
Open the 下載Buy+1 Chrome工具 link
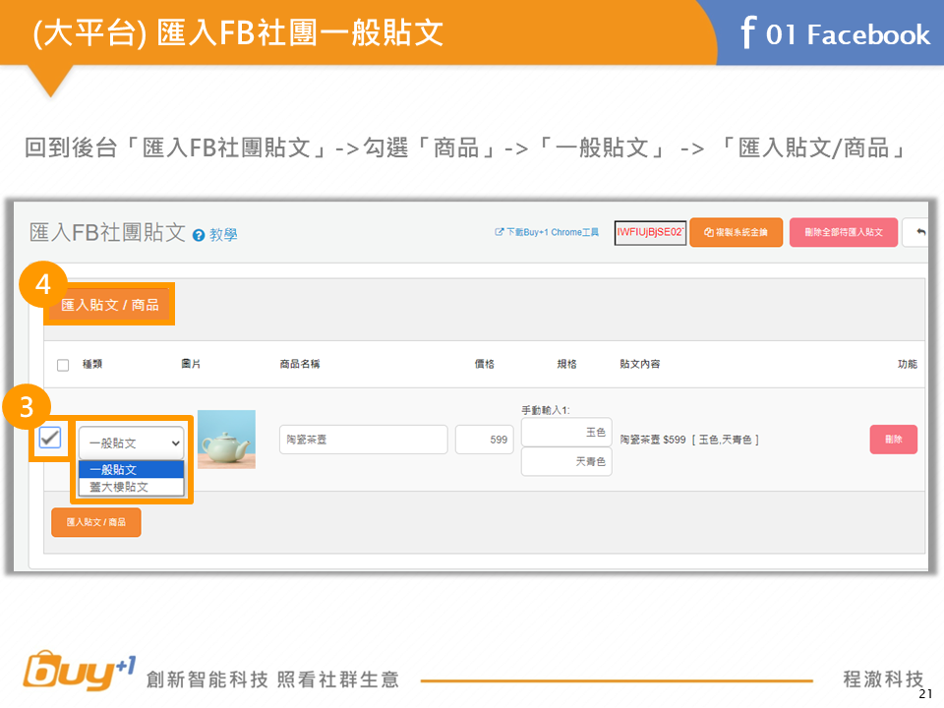click(x=547, y=233)
